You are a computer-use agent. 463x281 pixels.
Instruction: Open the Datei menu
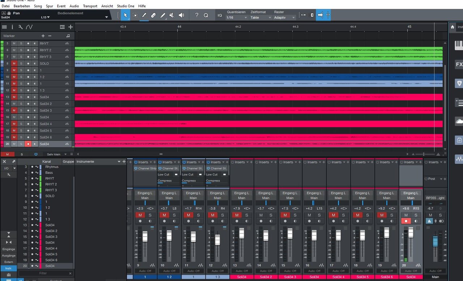5,6
